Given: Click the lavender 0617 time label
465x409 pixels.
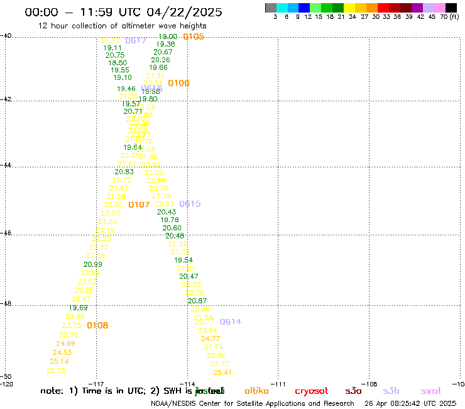Looking at the screenshot, I should 136,40.
